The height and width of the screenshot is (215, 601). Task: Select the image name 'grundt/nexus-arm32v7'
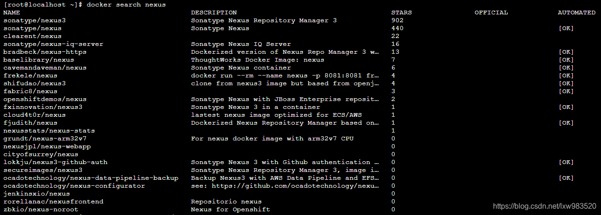(x=45, y=139)
